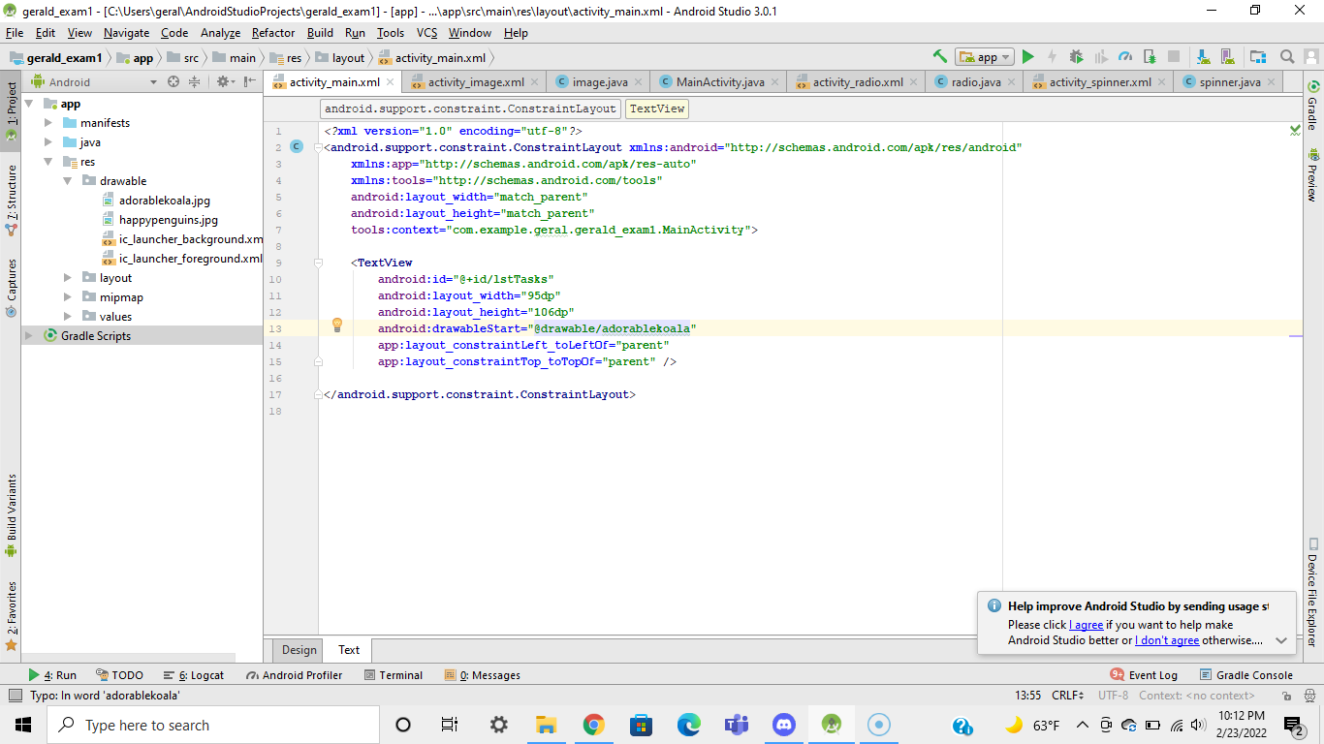1324x744 pixels.
Task: Click the Debug app bug icon
Action: tap(1077, 57)
